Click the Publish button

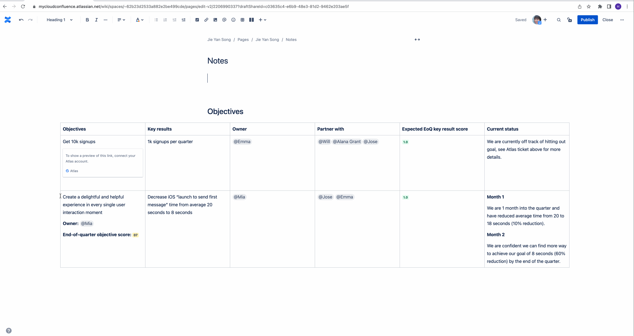pyautogui.click(x=587, y=20)
